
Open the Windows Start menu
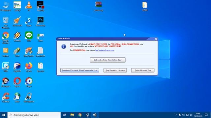(4, 115)
